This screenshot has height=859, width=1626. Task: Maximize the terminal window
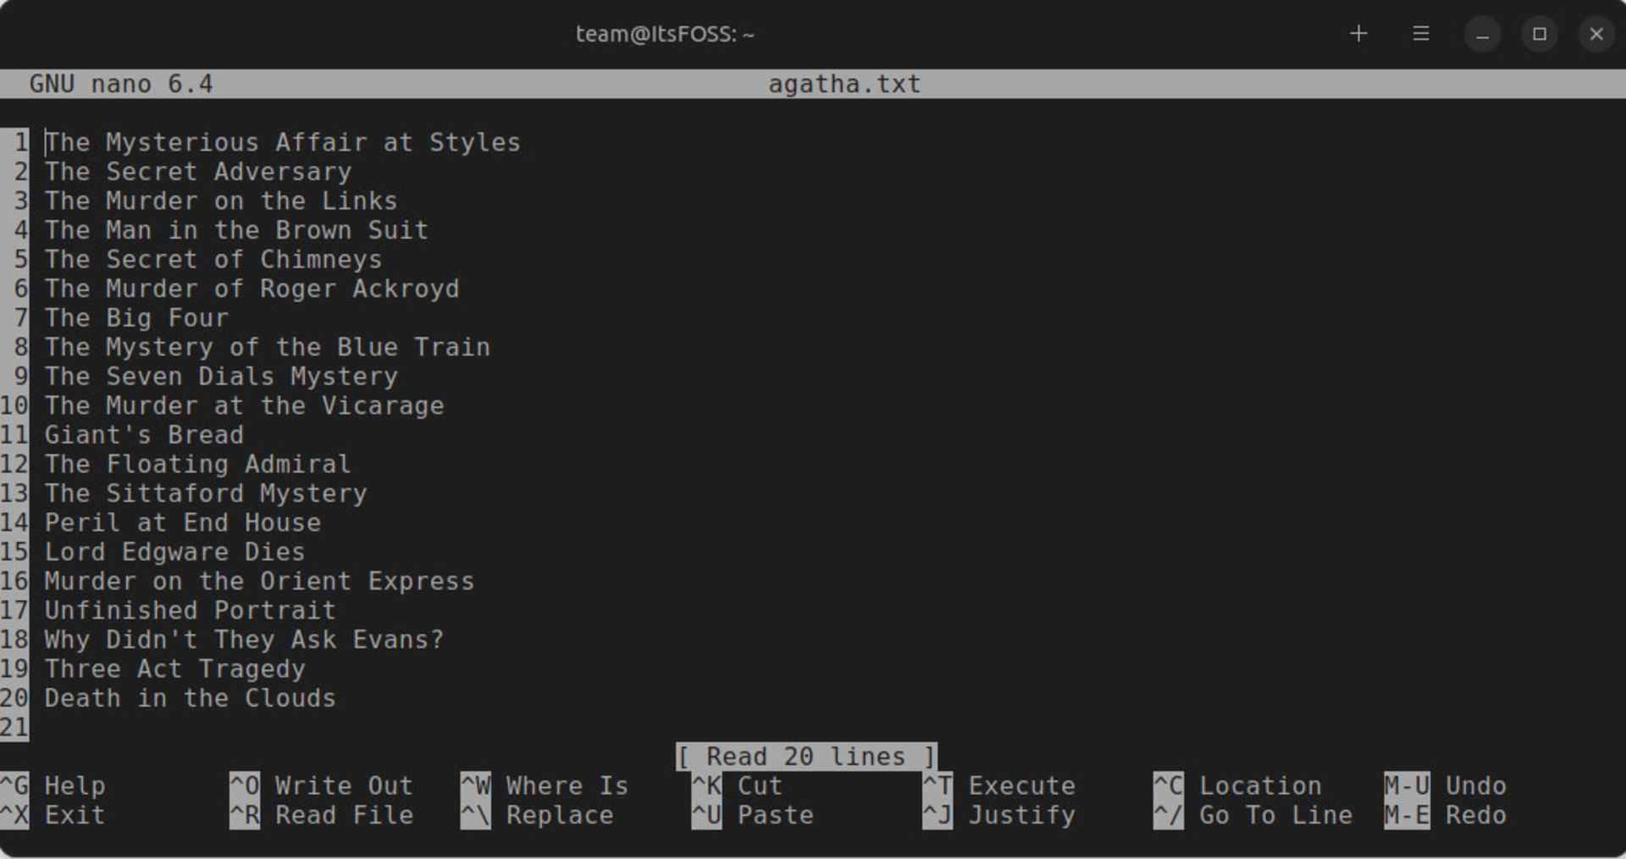(x=1540, y=34)
